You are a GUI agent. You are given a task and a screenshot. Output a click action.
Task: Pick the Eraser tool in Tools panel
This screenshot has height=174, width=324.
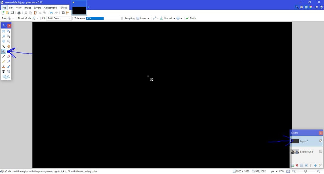tap(9, 56)
